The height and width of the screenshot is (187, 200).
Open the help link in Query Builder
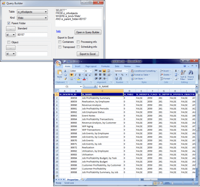click(x=58, y=31)
